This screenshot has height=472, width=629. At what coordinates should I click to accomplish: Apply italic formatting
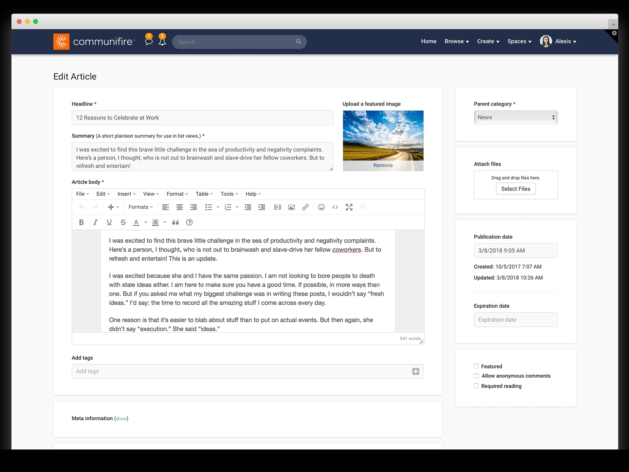(95, 222)
